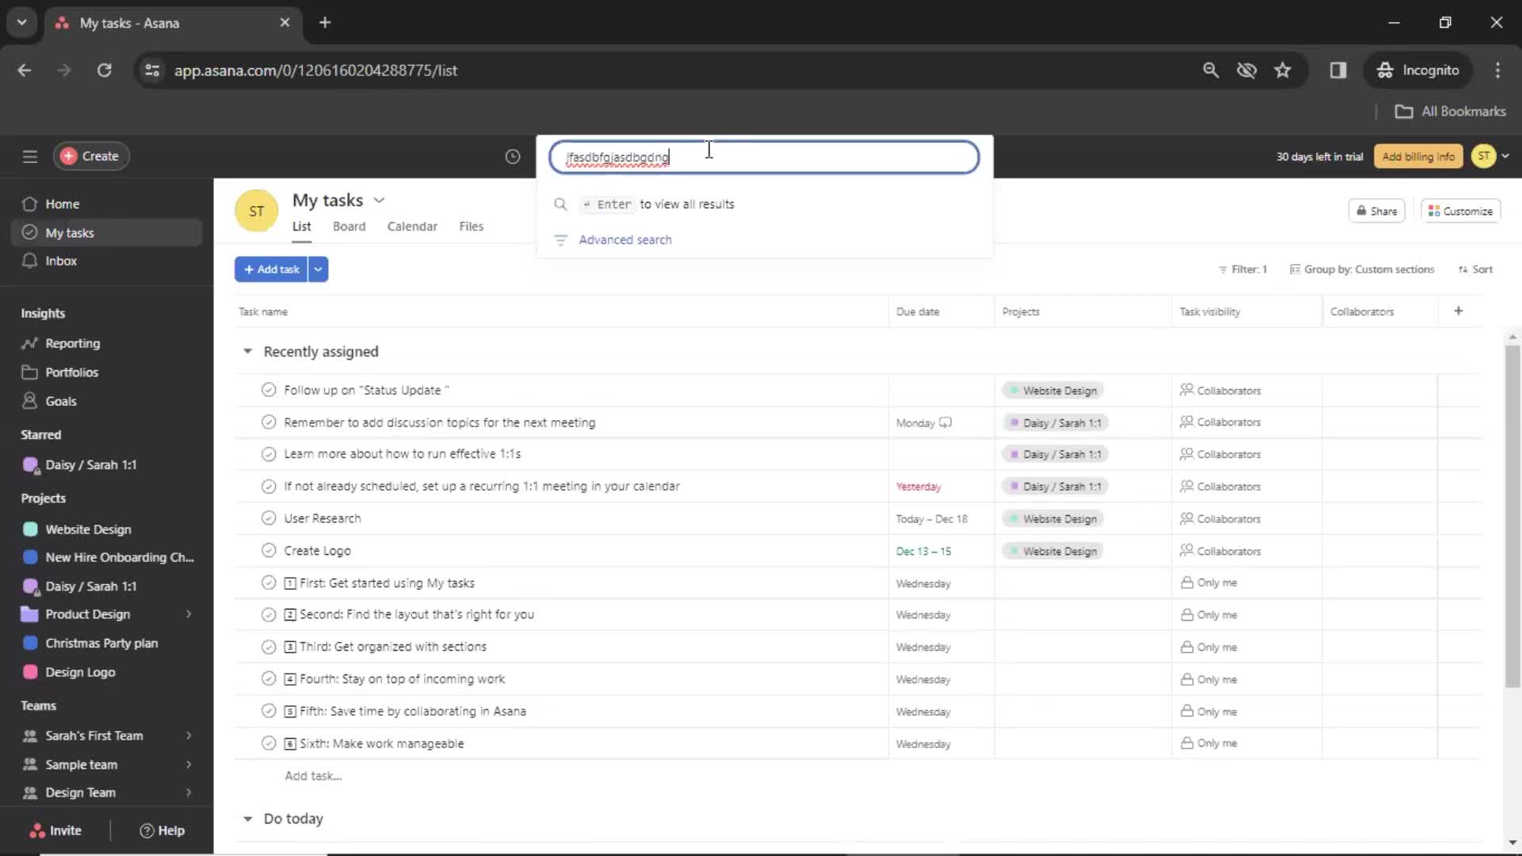Open Advanced search link
The image size is (1522, 856).
click(625, 240)
